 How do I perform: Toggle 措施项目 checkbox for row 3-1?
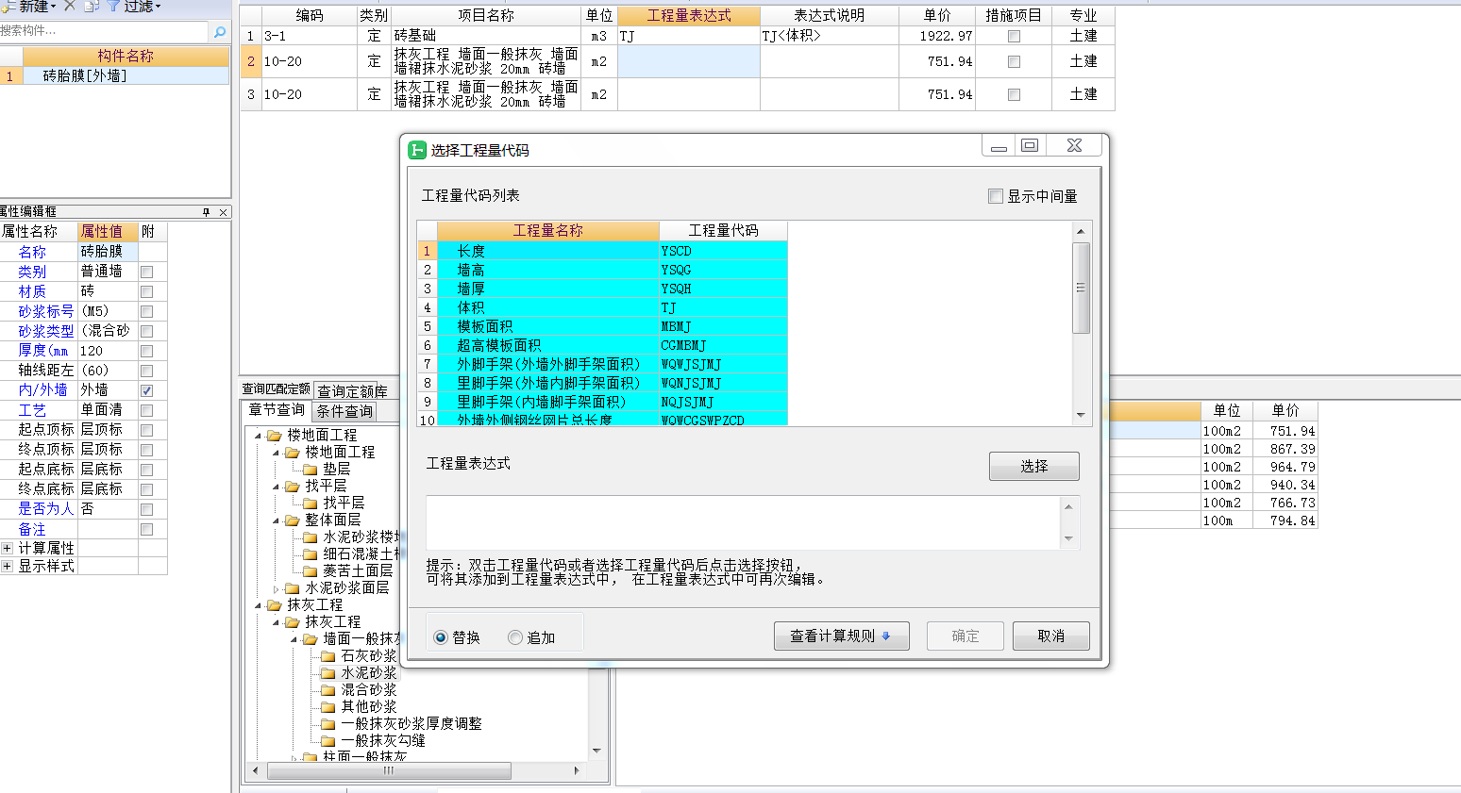pyautogui.click(x=1014, y=36)
